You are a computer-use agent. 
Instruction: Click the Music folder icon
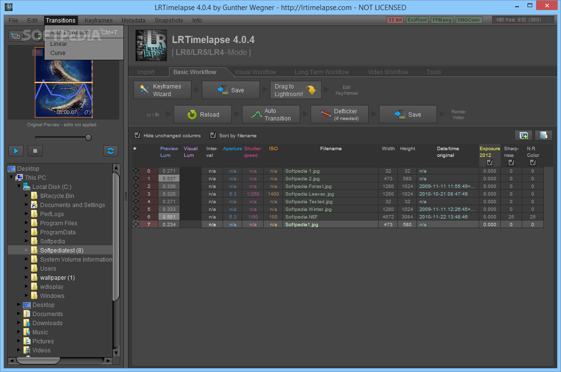pos(27,332)
